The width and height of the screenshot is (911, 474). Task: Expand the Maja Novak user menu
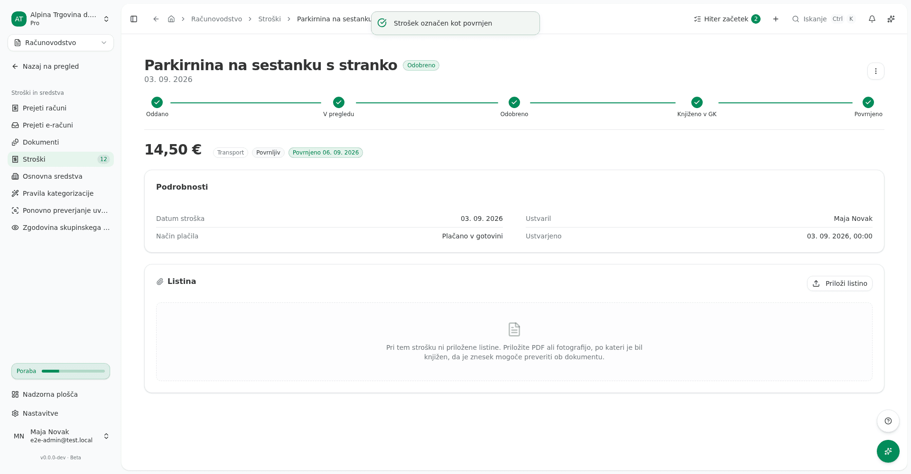pos(61,436)
